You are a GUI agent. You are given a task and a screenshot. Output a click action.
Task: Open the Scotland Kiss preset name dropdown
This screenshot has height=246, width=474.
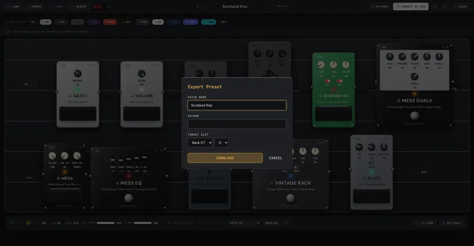coord(237,6)
